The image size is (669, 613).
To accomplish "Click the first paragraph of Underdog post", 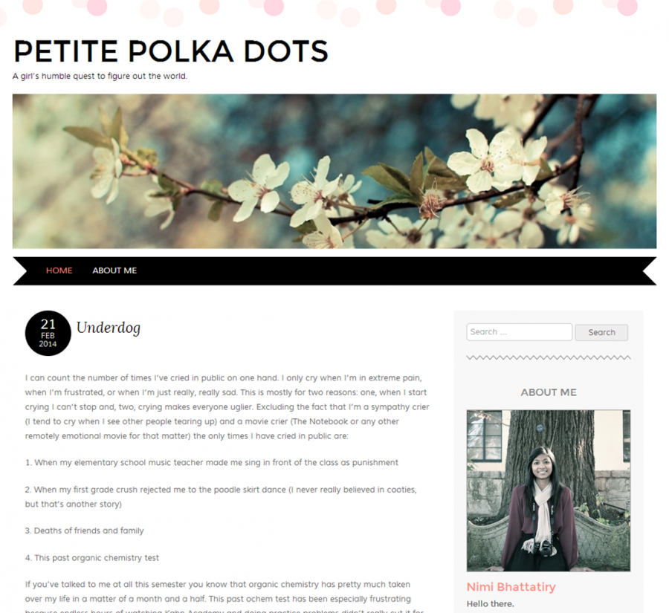I will click(x=227, y=407).
